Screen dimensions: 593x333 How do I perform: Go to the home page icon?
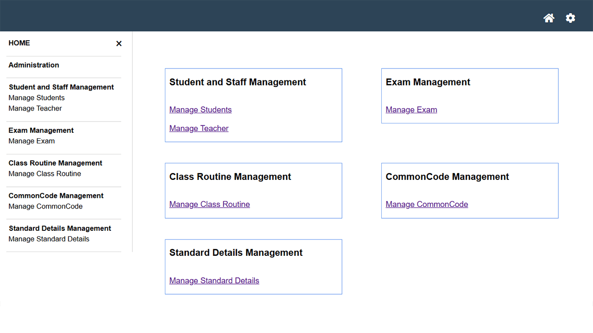(549, 18)
